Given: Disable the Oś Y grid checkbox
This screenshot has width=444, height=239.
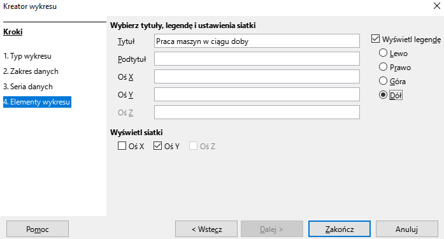Looking at the screenshot, I should (158, 146).
